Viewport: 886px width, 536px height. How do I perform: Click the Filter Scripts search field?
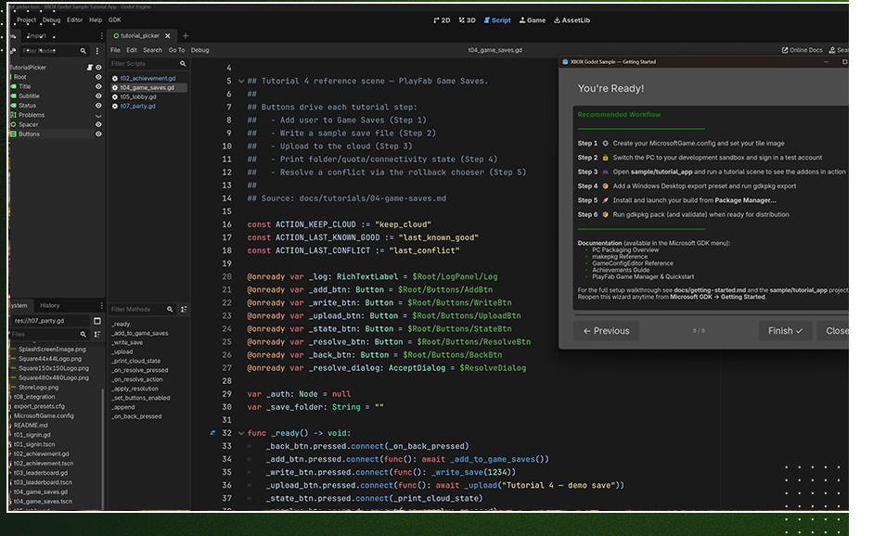(148, 64)
